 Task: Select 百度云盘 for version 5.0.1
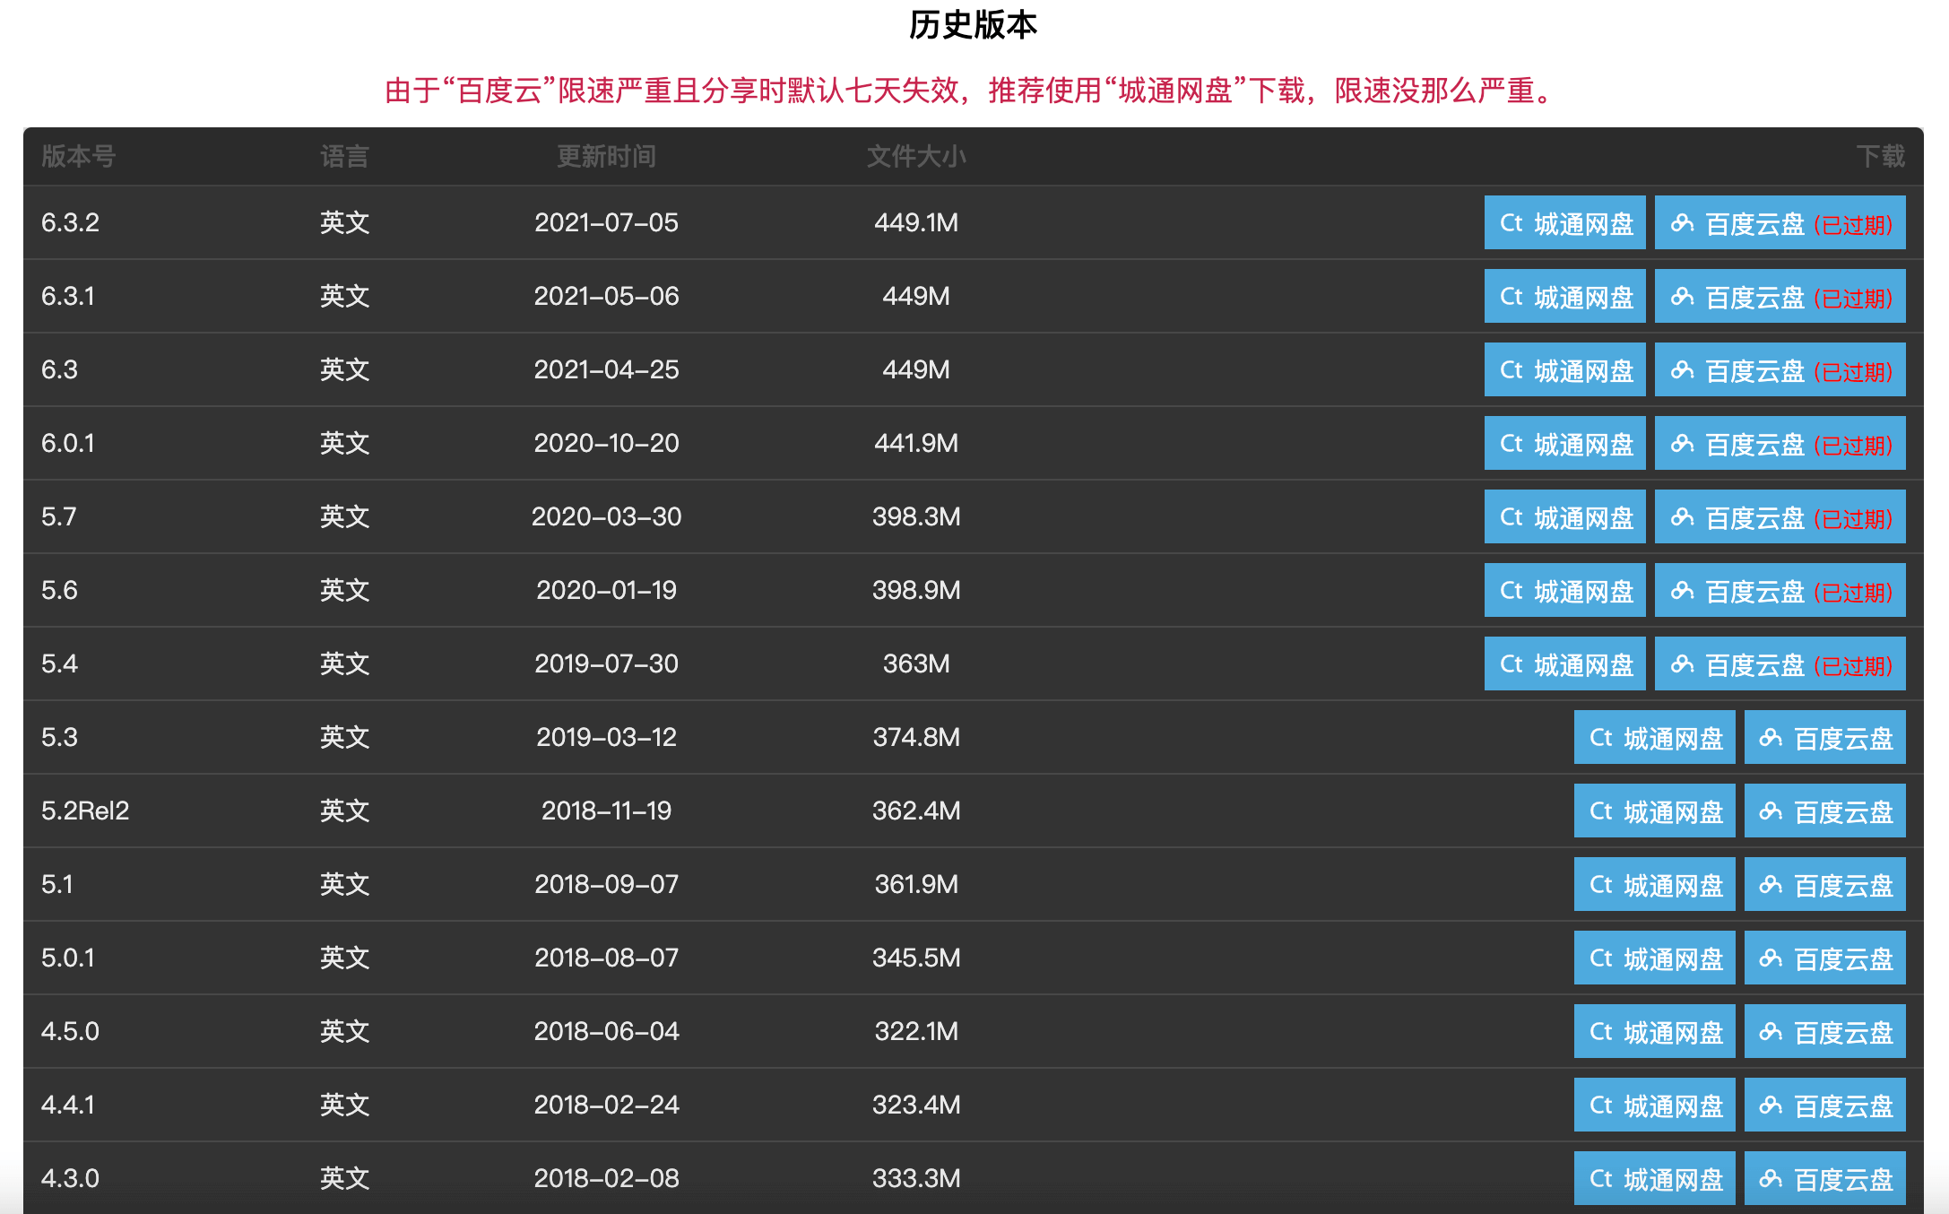point(1824,958)
